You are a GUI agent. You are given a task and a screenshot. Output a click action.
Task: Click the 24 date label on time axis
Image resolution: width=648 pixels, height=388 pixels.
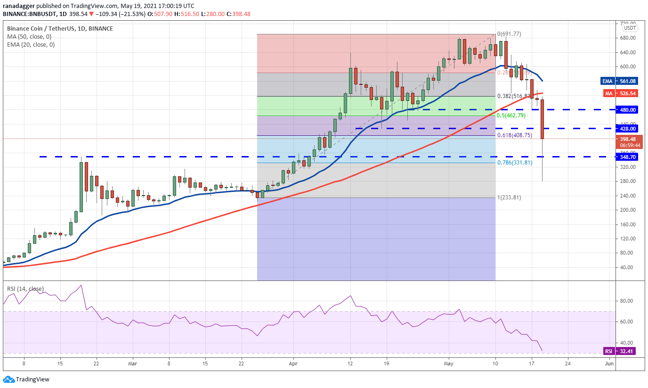tap(567, 363)
